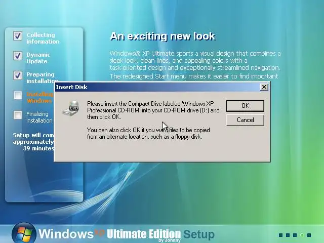Click the 'Windows® XP Ultimate sports' paragraph
This screenshot has width=324, height=243.
pyautogui.click(x=195, y=61)
